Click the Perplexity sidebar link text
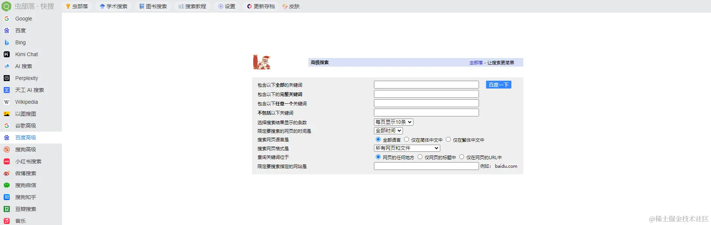The width and height of the screenshot is (711, 225). [x=26, y=78]
